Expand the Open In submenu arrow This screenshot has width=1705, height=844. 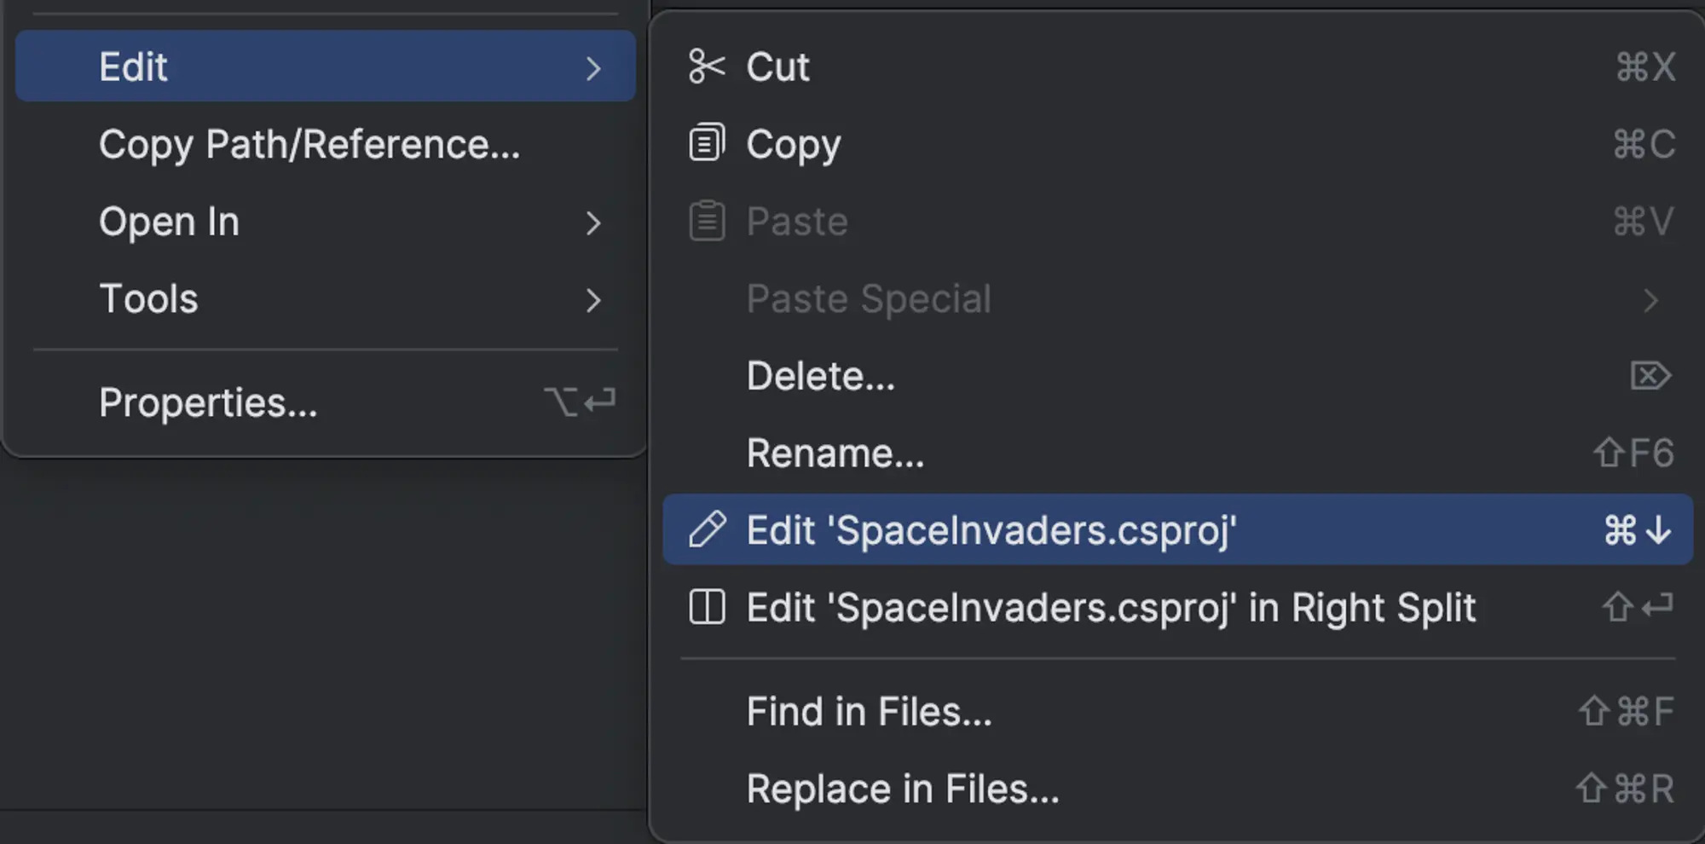tap(593, 223)
